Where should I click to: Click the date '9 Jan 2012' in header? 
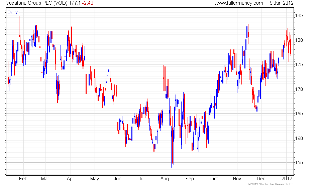(x=282, y=3)
